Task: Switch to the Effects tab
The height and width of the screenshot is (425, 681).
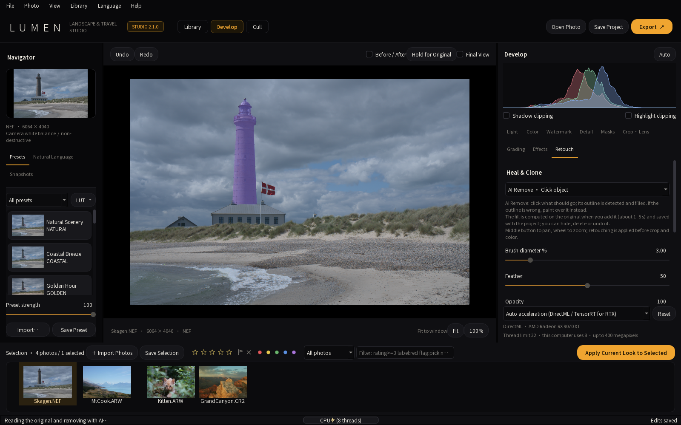Action: [540, 149]
